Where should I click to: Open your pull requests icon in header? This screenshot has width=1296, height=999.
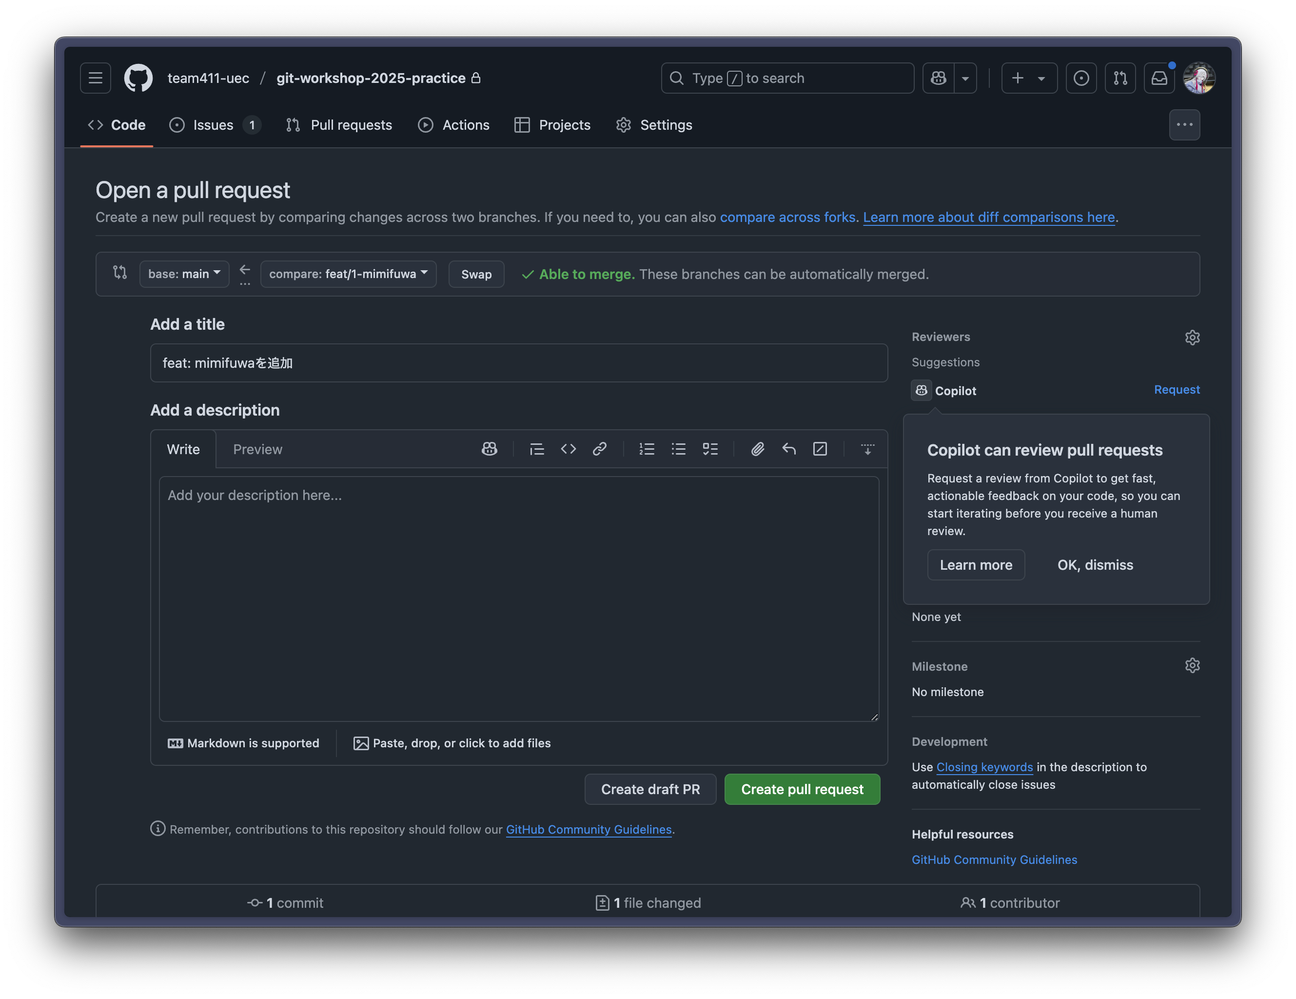click(x=1120, y=78)
